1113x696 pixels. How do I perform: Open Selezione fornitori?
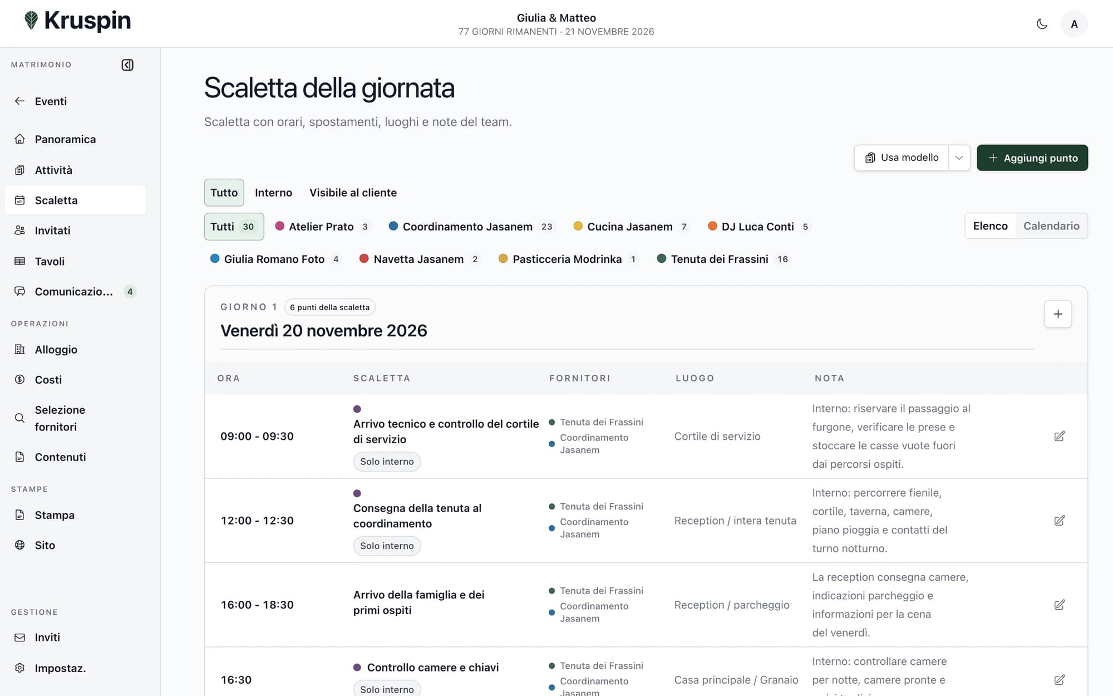point(75,418)
